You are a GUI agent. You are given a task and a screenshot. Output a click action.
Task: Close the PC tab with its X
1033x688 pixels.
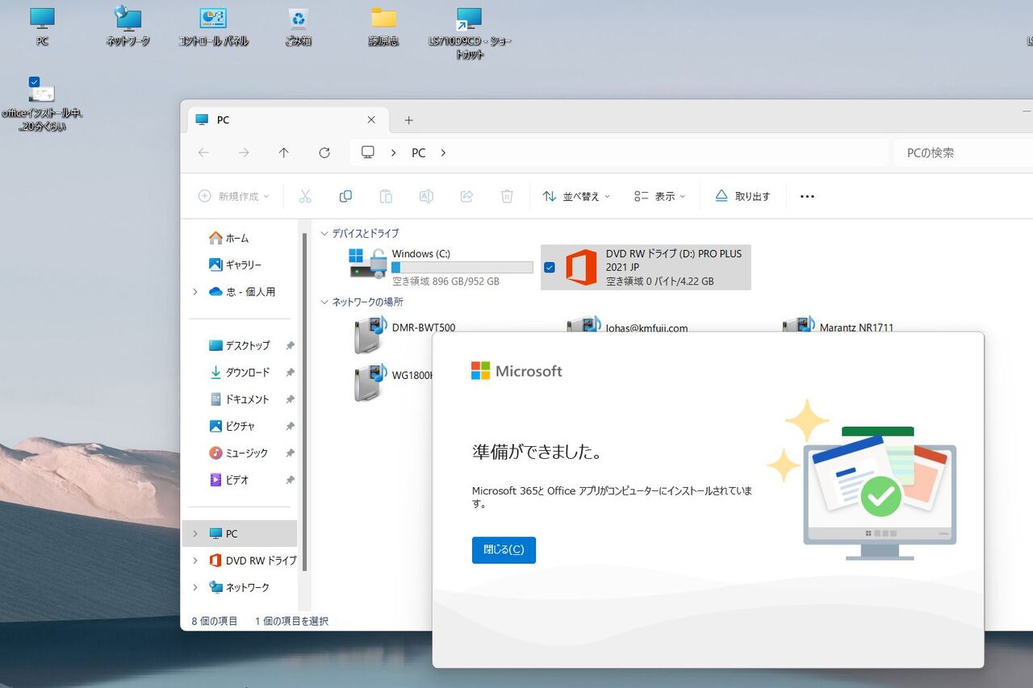pos(371,120)
